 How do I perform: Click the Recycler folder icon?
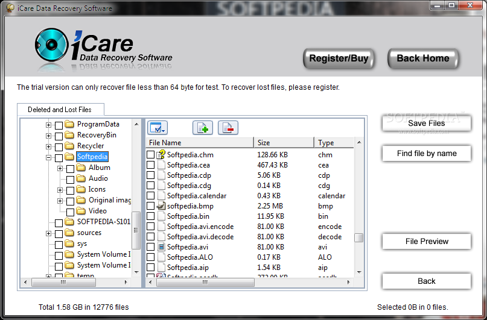pyautogui.click(x=69, y=146)
